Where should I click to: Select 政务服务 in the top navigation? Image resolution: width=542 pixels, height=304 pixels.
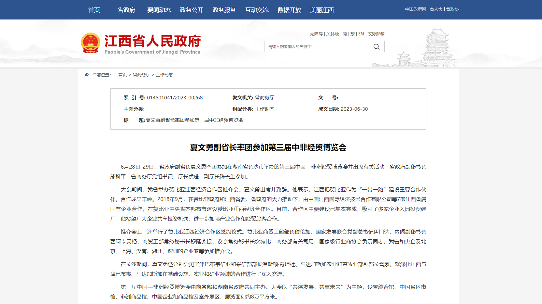click(x=224, y=10)
